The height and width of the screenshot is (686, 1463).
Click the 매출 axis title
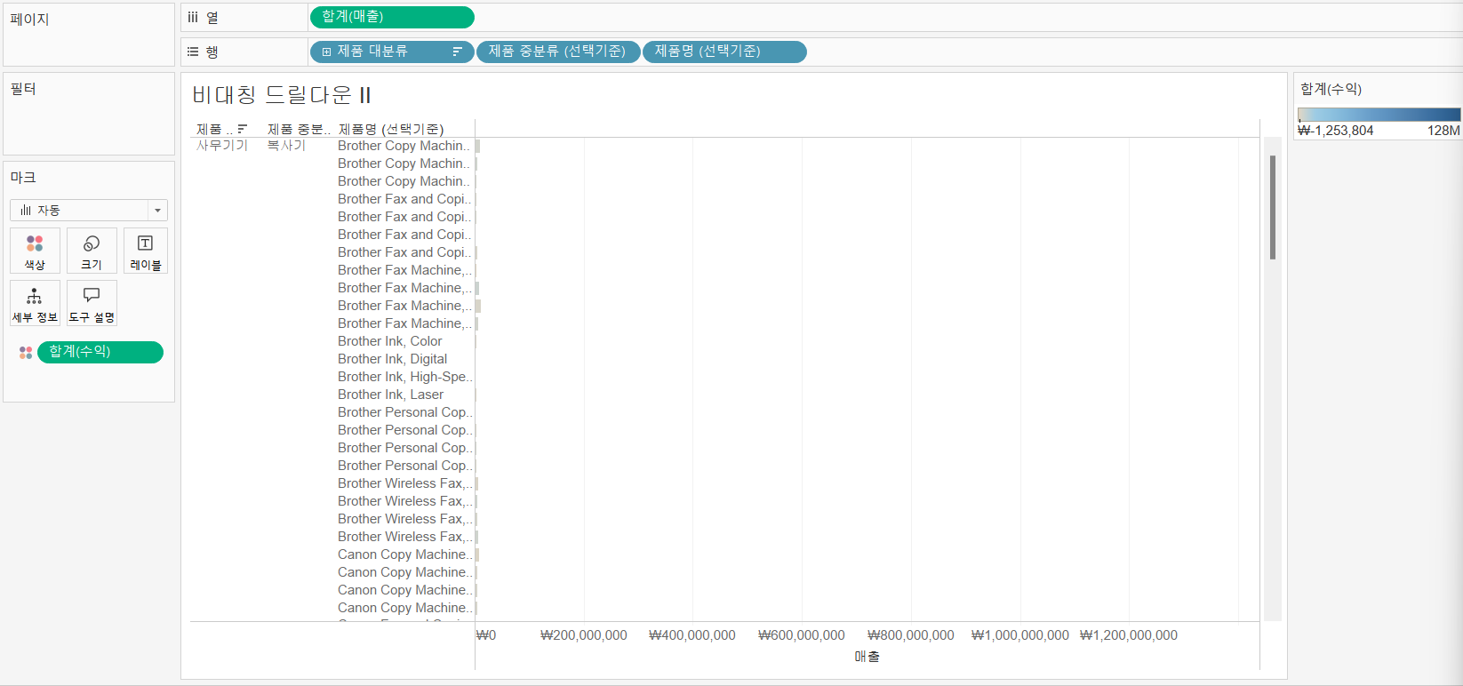(x=867, y=657)
